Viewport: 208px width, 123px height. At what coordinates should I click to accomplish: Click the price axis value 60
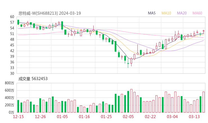[12, 17]
